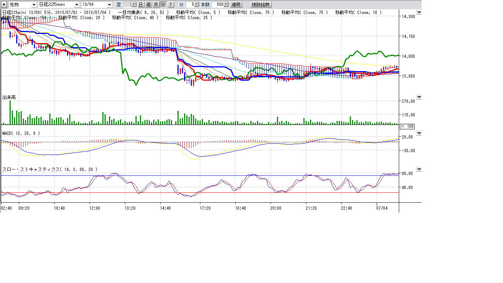Open the price chart pane options arrow
The height and width of the screenshot is (283, 503).
(419, 13)
